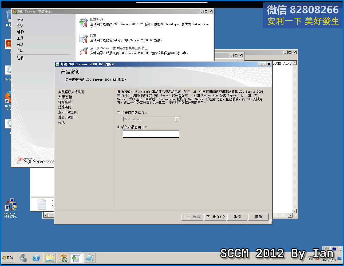The width and height of the screenshot is (344, 266).
Task: Click the remove failover cluster node icon
Action: pos(84,51)
